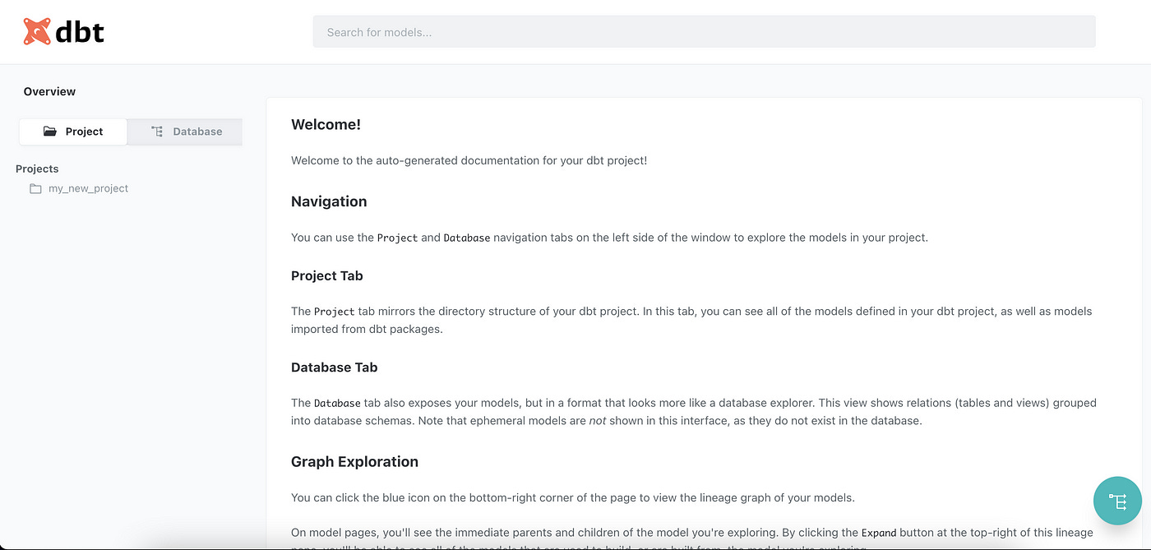Viewport: 1151px width, 550px height.
Task: Click the Database Tab heading
Action: pos(334,367)
